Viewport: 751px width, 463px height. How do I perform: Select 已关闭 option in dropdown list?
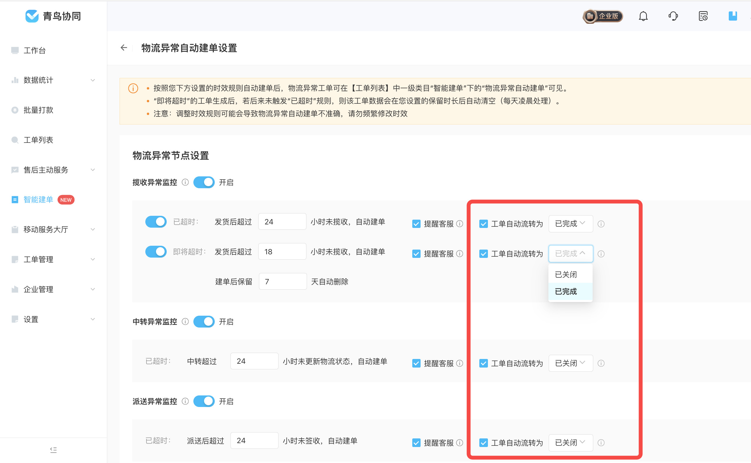570,274
